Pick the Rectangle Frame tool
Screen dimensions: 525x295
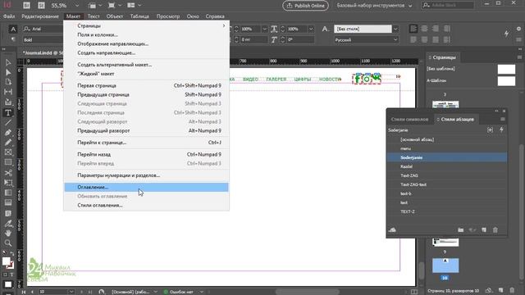(8, 152)
